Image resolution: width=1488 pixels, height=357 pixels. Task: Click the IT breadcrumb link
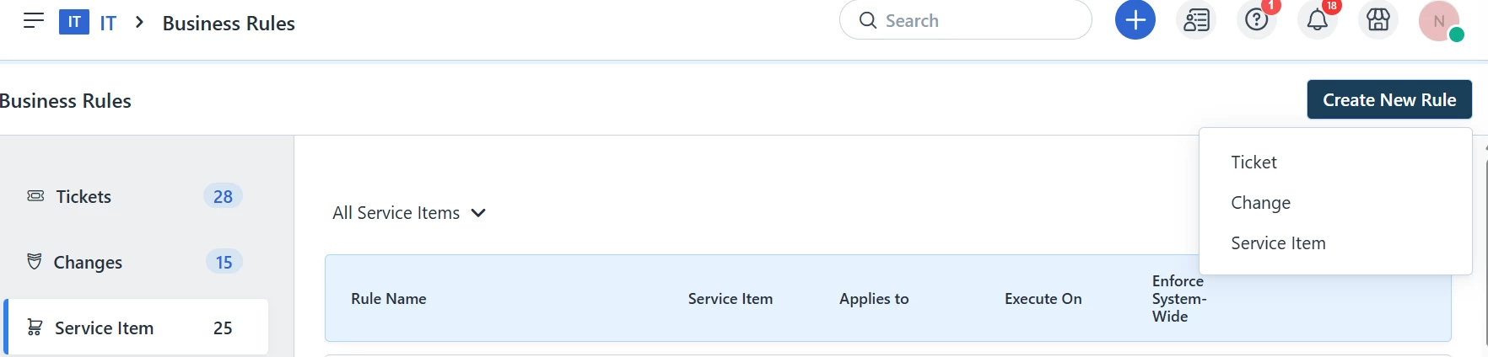108,23
